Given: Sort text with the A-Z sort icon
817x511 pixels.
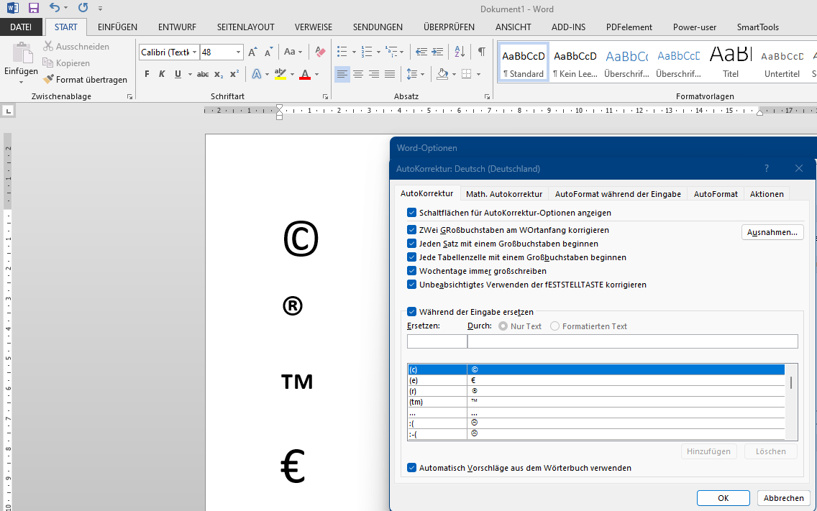Looking at the screenshot, I should pyautogui.click(x=460, y=52).
